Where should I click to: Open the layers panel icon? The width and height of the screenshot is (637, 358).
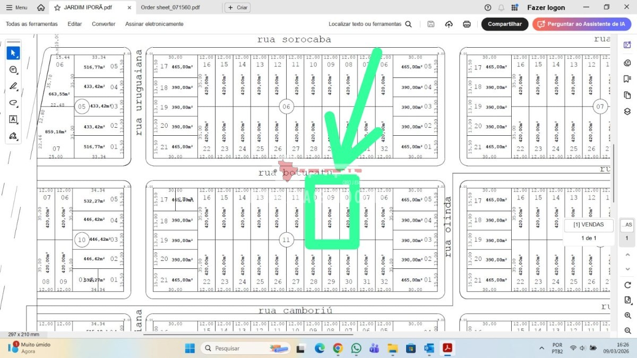coord(627,111)
